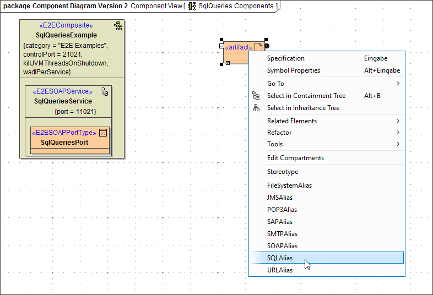Click the artifact document icon

tap(258, 48)
